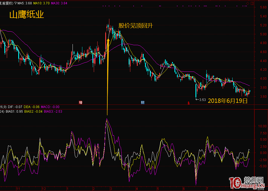Click the 增 event marker icon
The height and width of the screenshot is (191, 268).
click(x=80, y=103)
